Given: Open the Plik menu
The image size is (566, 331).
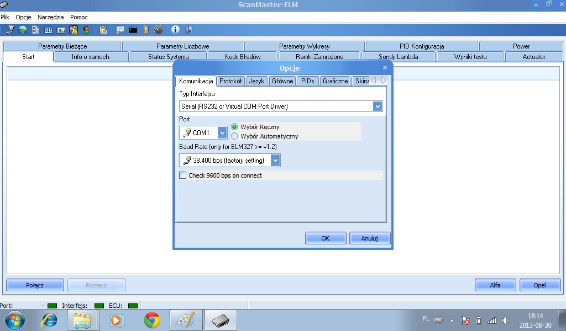Looking at the screenshot, I should pyautogui.click(x=5, y=17).
